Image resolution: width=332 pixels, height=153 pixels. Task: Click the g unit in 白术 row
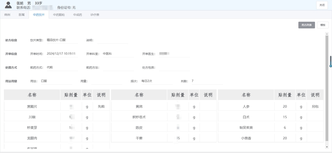click(x=301, y=117)
